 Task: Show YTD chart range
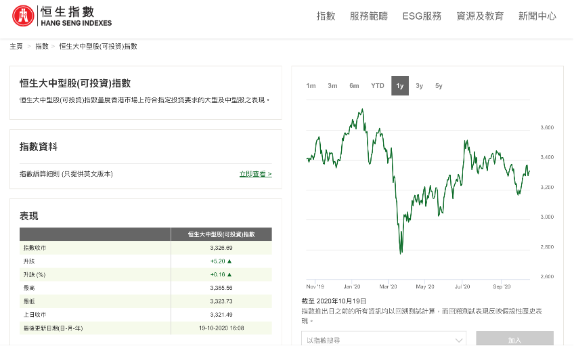coord(377,86)
